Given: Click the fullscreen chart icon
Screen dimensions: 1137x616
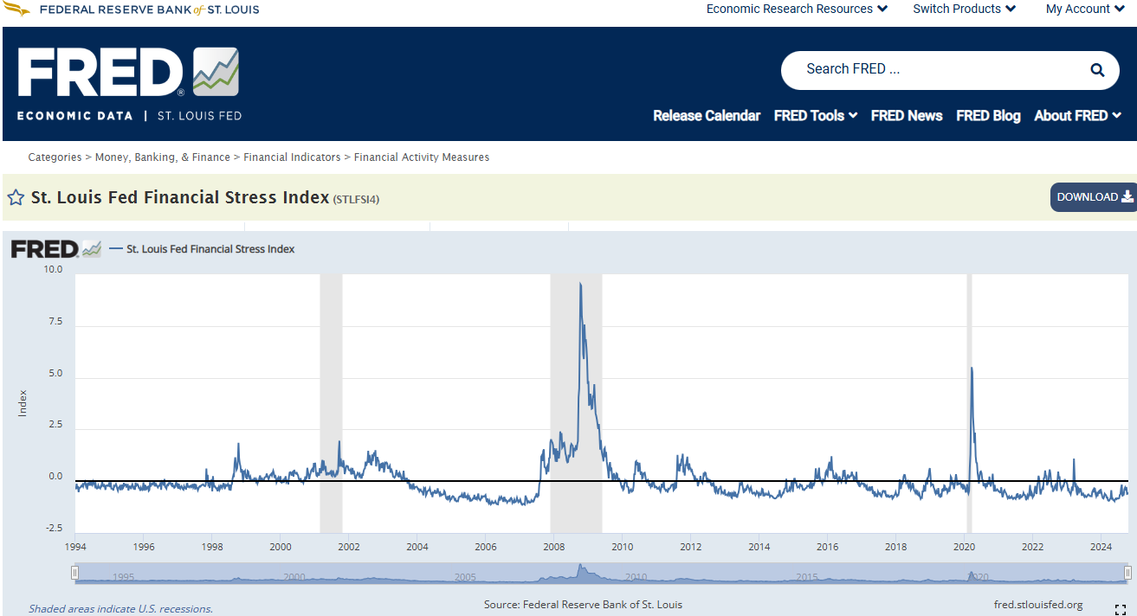Looking at the screenshot, I should pyautogui.click(x=1120, y=609).
